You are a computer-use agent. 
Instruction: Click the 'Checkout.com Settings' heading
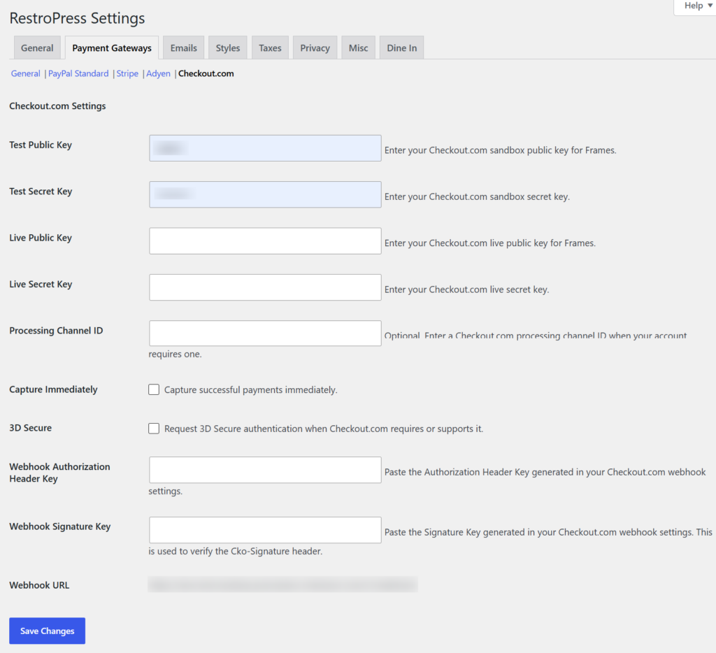tap(57, 106)
